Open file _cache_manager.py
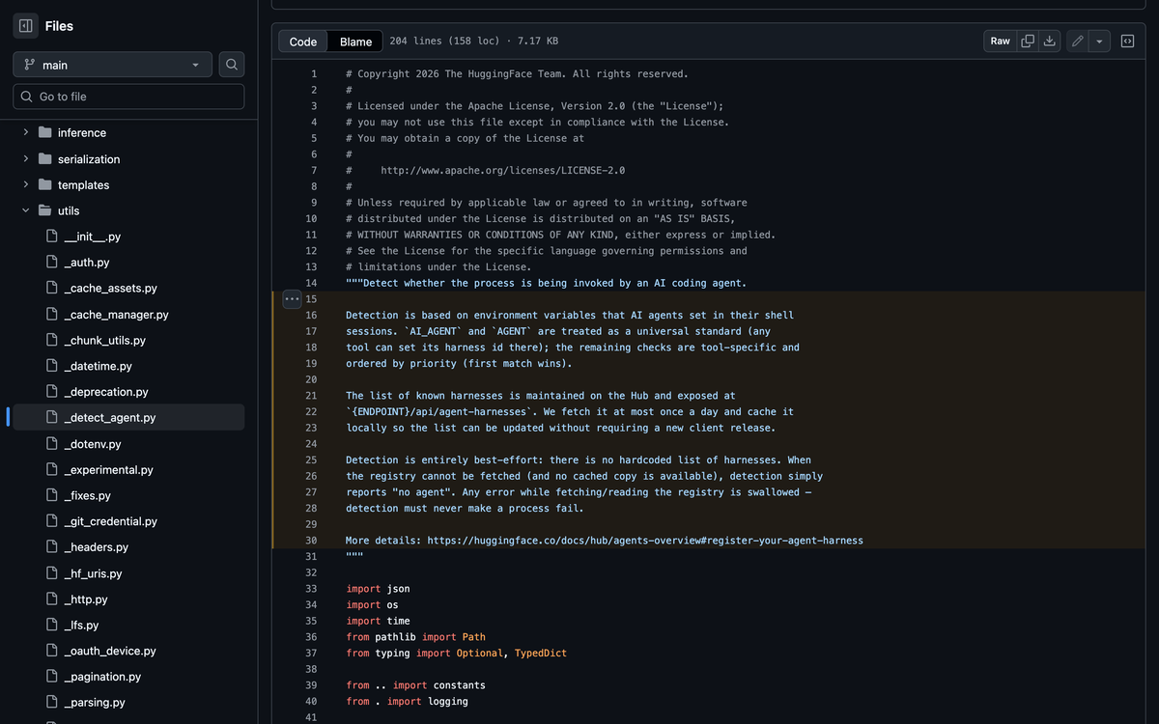 (x=116, y=315)
